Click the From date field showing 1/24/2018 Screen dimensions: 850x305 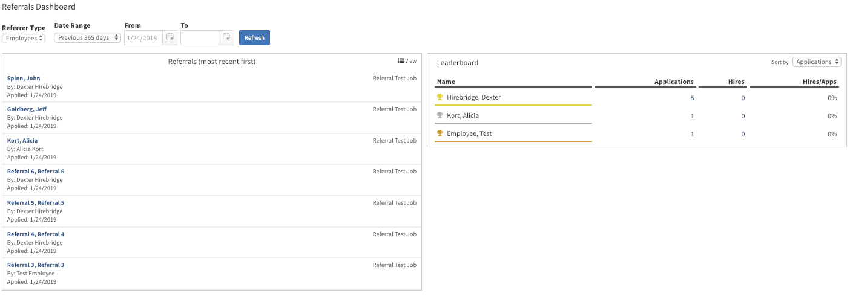(x=143, y=38)
